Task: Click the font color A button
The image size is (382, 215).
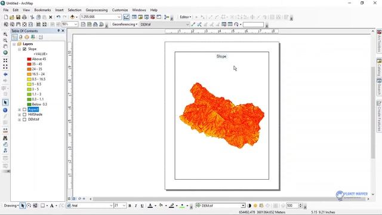Action: 150,205
